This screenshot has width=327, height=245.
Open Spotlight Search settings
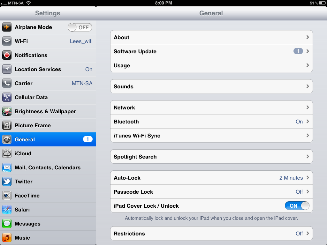(211, 157)
